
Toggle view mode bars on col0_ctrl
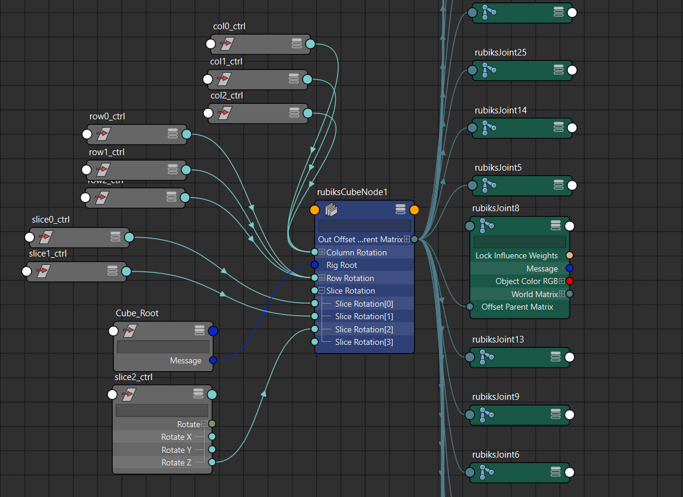pos(296,43)
